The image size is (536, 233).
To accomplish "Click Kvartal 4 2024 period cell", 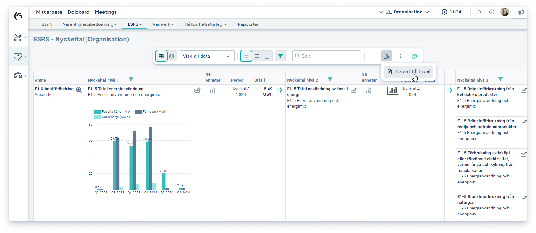I will click(x=411, y=92).
